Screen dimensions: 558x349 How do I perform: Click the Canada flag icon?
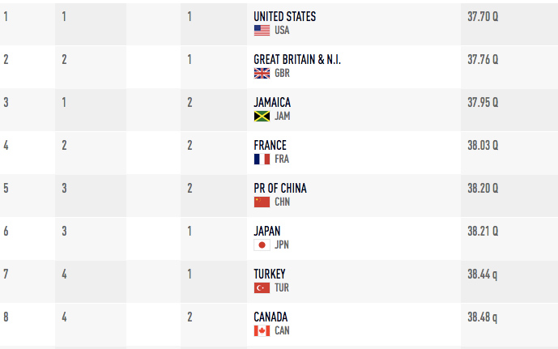point(262,331)
